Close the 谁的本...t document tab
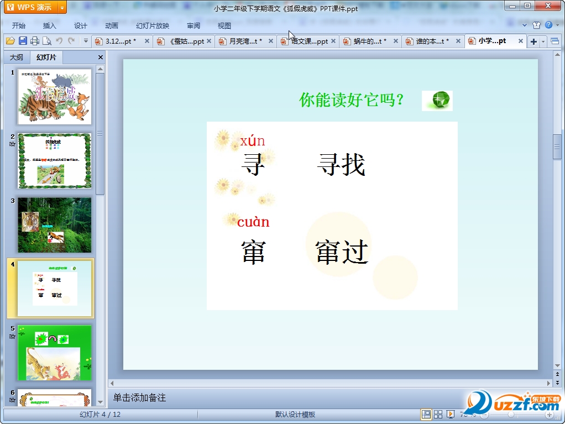The image size is (565, 424). [458, 41]
